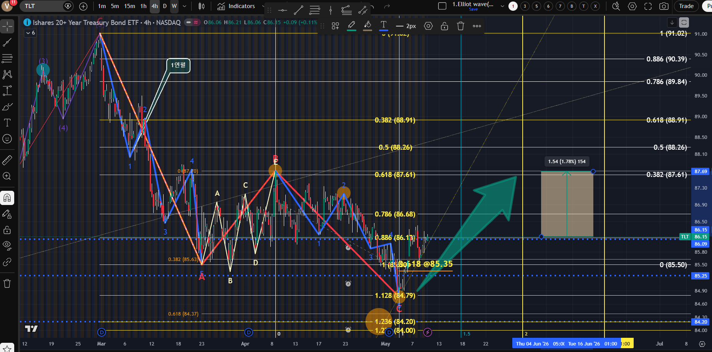
Task: Toggle magnet mode on or off
Action: click(7, 198)
